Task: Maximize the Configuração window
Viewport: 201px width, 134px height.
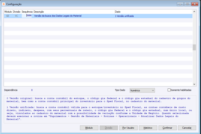Action: [x=187, y=4]
